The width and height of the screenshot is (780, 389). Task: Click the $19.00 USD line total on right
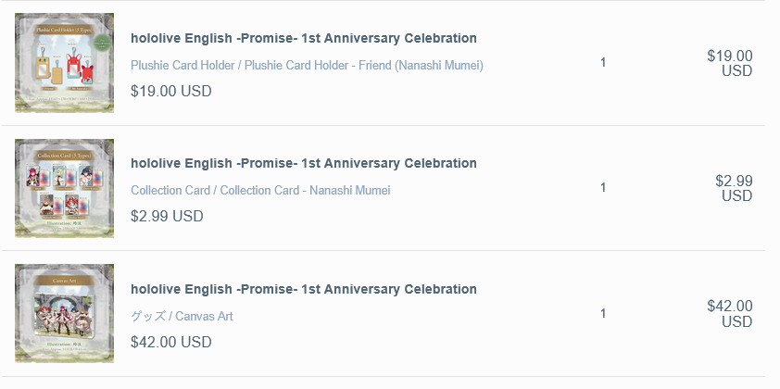pos(730,63)
